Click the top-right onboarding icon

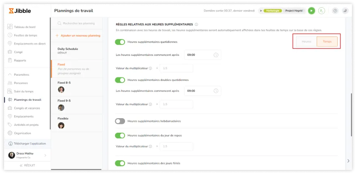click(345, 11)
